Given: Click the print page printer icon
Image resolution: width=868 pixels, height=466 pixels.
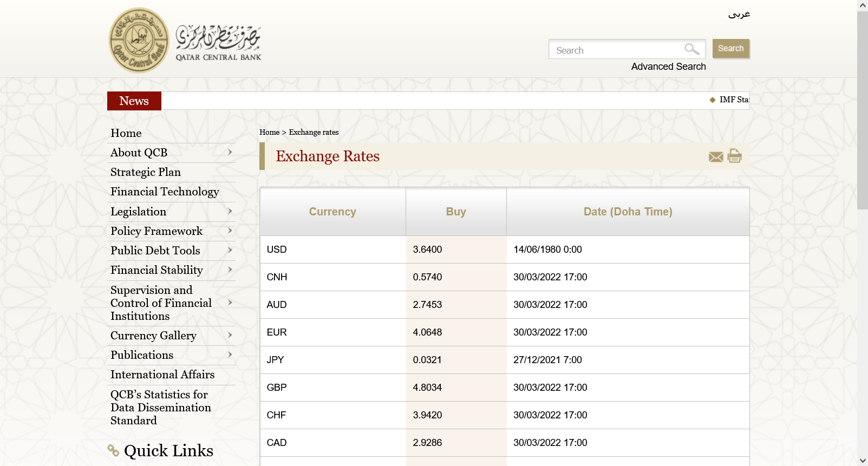Looking at the screenshot, I should (x=735, y=156).
